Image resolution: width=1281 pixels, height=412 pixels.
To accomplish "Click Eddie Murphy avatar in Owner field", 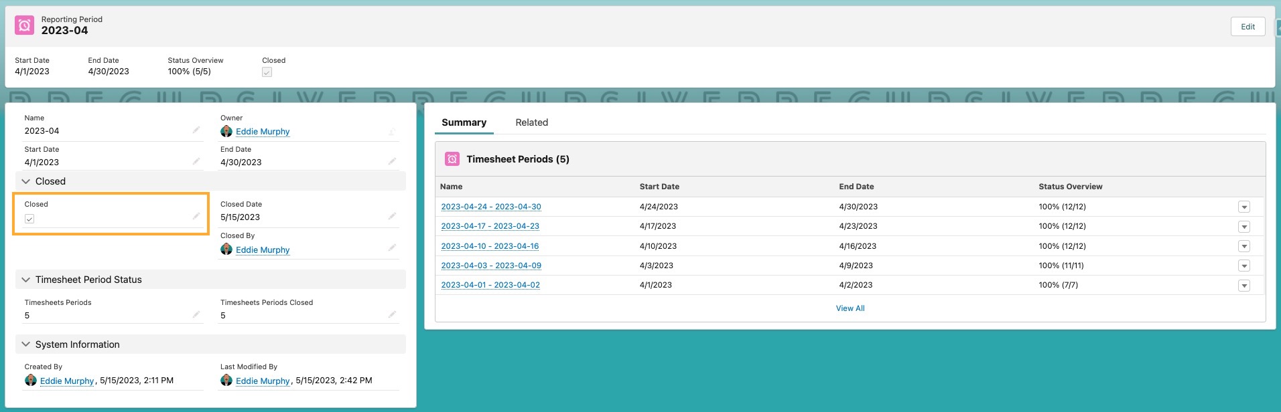I will pyautogui.click(x=226, y=132).
